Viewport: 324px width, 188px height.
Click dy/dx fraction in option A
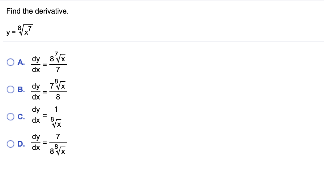point(36,64)
